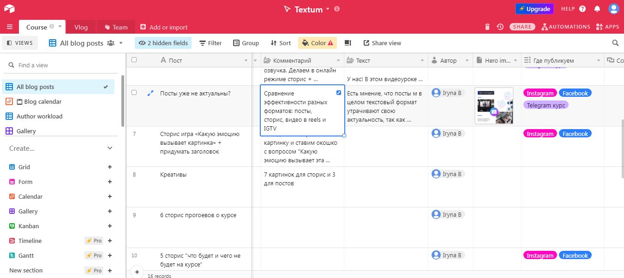The width and height of the screenshot is (624, 278).
Task: Open the search magnifier icon in the toolbar
Action: (x=615, y=43)
